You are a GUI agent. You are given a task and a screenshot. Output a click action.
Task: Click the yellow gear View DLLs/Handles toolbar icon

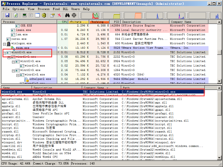pyautogui.click(x=44, y=15)
